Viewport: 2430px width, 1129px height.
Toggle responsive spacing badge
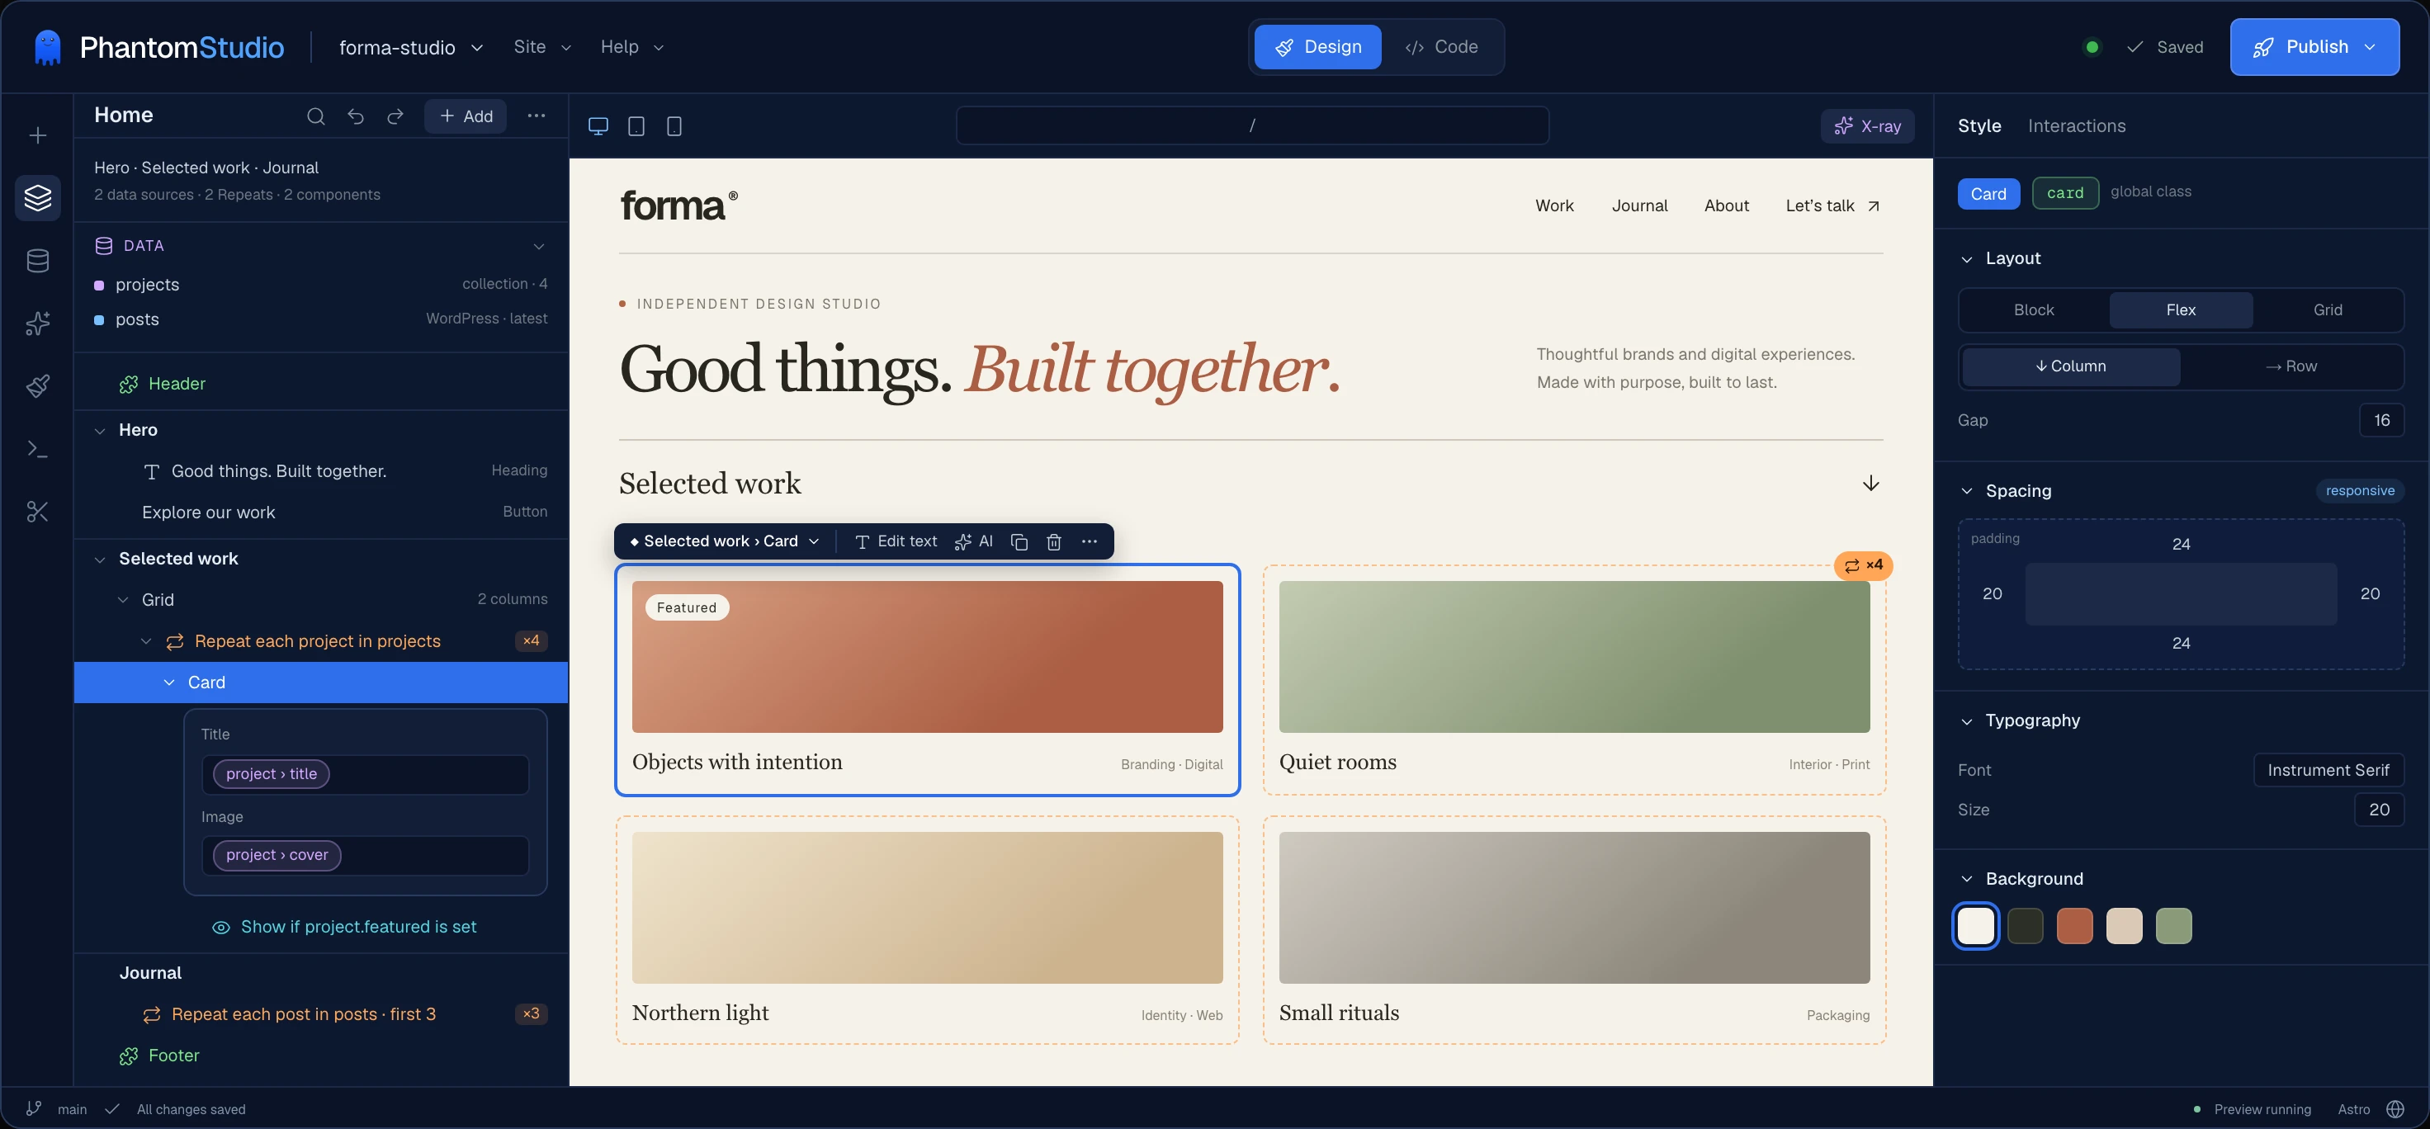click(2359, 490)
